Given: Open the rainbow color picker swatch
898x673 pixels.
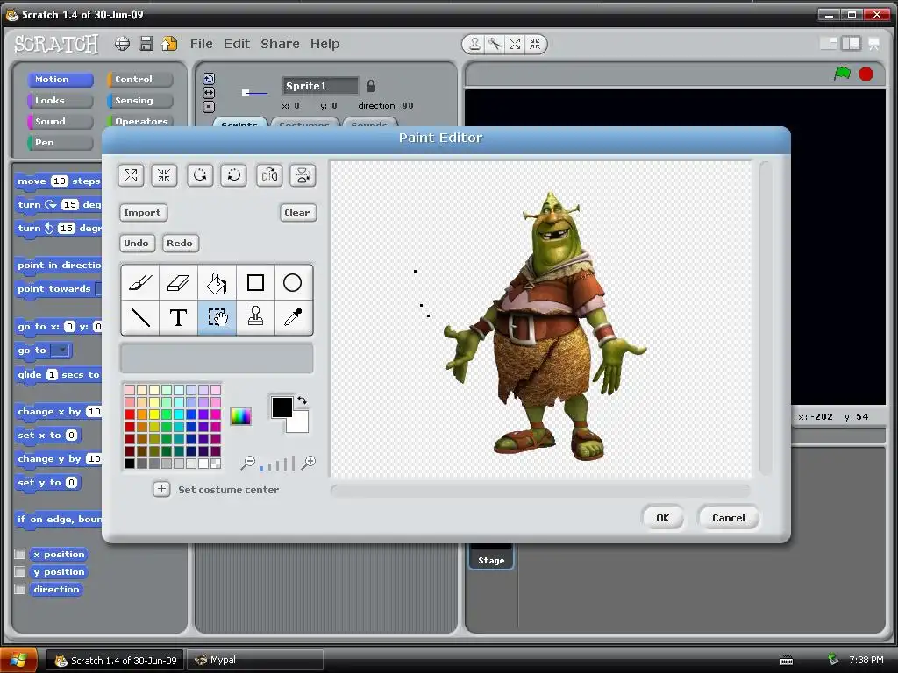Looking at the screenshot, I should [x=240, y=416].
